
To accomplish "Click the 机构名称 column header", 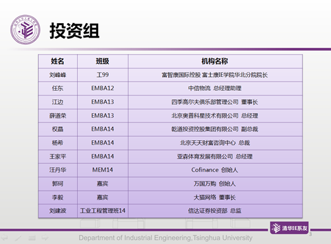I will 215,61.
